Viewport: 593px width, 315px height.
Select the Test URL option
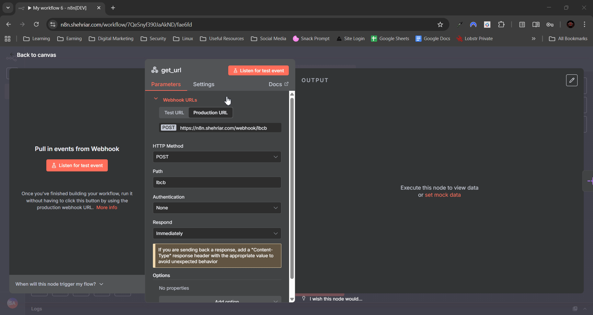click(174, 113)
